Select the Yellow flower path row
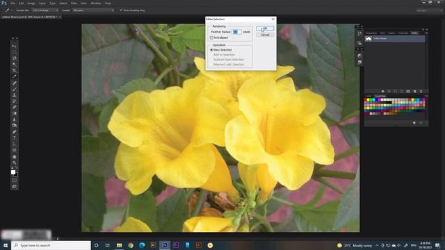This screenshot has width=445, height=250. tap(395, 39)
